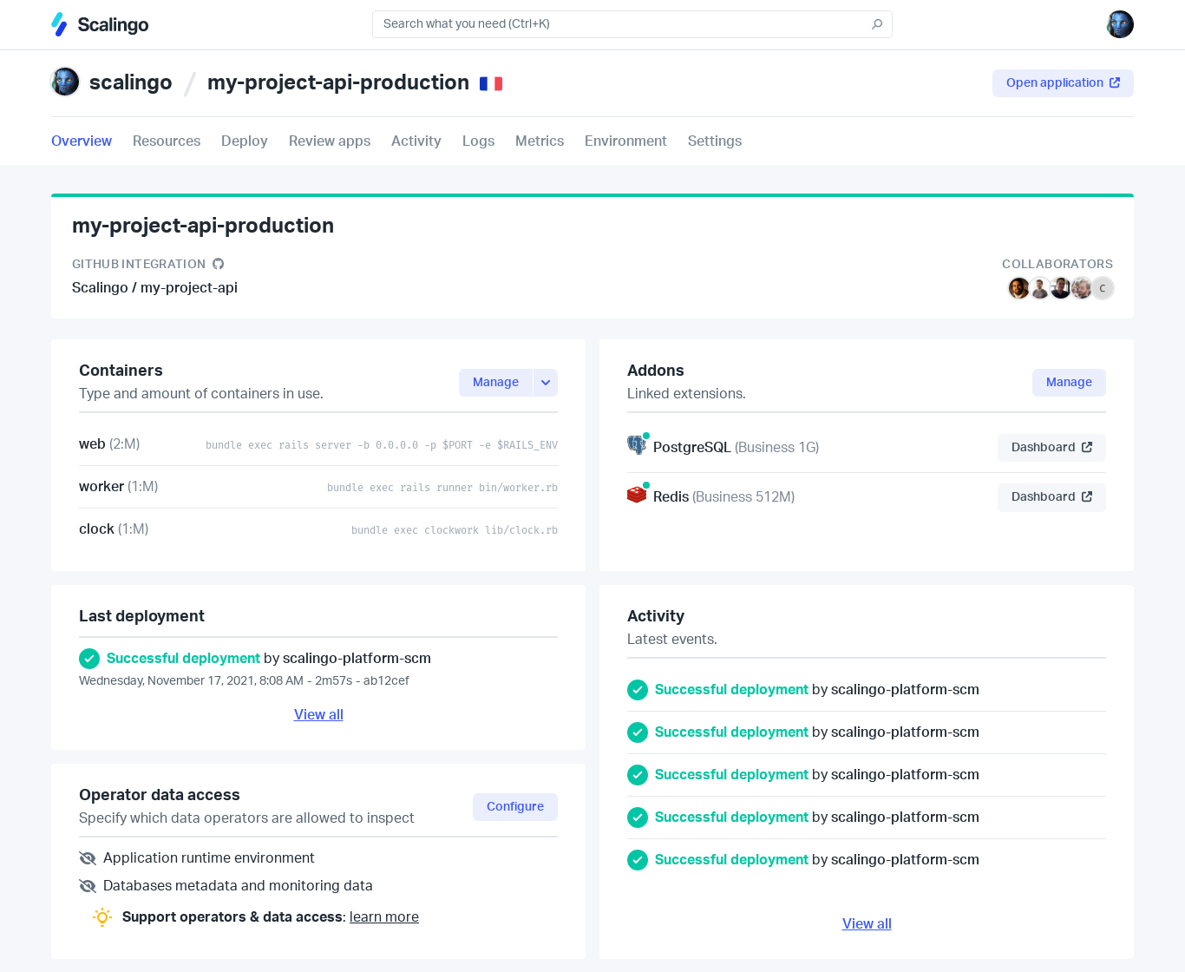1185x972 pixels.
Task: Click the 'C' collaborator avatar
Action: point(1103,288)
